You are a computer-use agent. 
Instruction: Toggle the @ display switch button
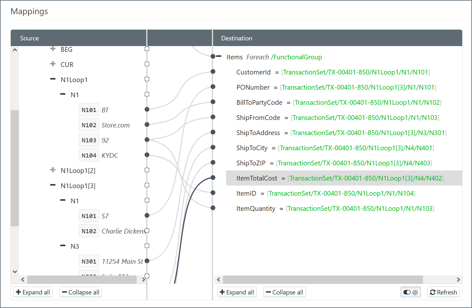point(410,292)
